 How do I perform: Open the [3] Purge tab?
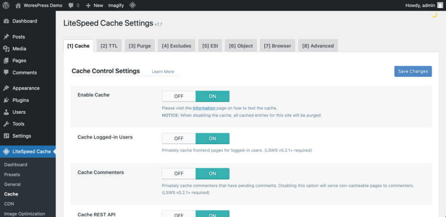point(140,46)
